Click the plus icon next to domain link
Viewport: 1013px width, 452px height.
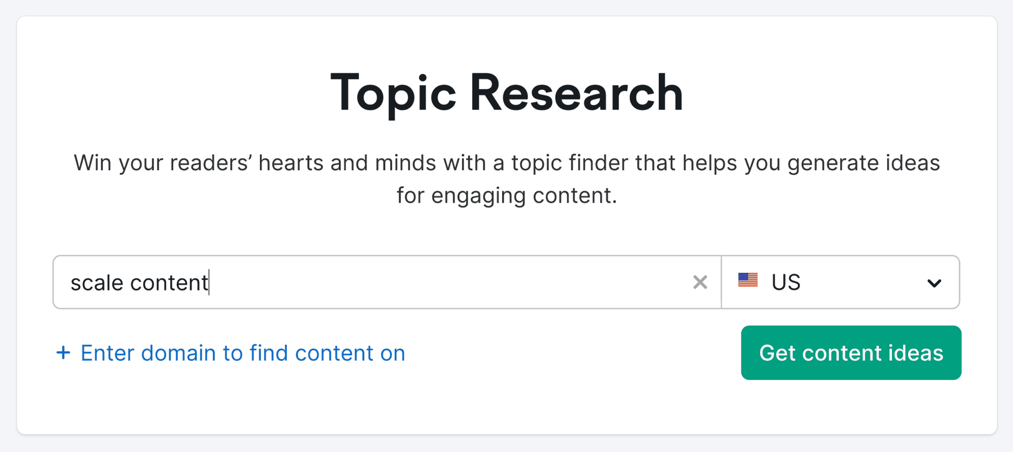(63, 353)
